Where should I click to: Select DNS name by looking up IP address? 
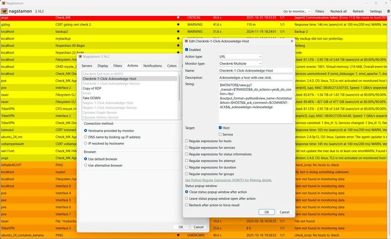(x=86, y=137)
